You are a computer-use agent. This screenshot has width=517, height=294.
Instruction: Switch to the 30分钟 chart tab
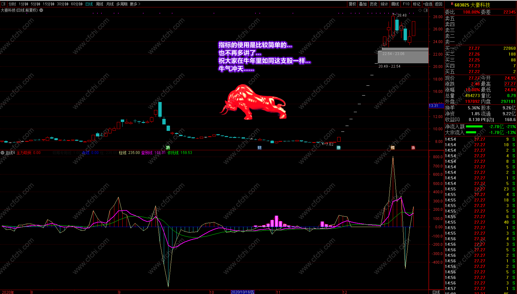tap(63, 4)
